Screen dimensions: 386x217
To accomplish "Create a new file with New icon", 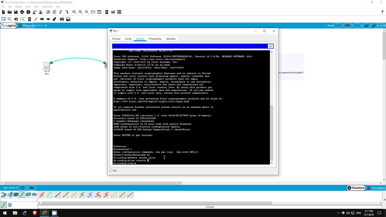I will pyautogui.click(x=3, y=12).
